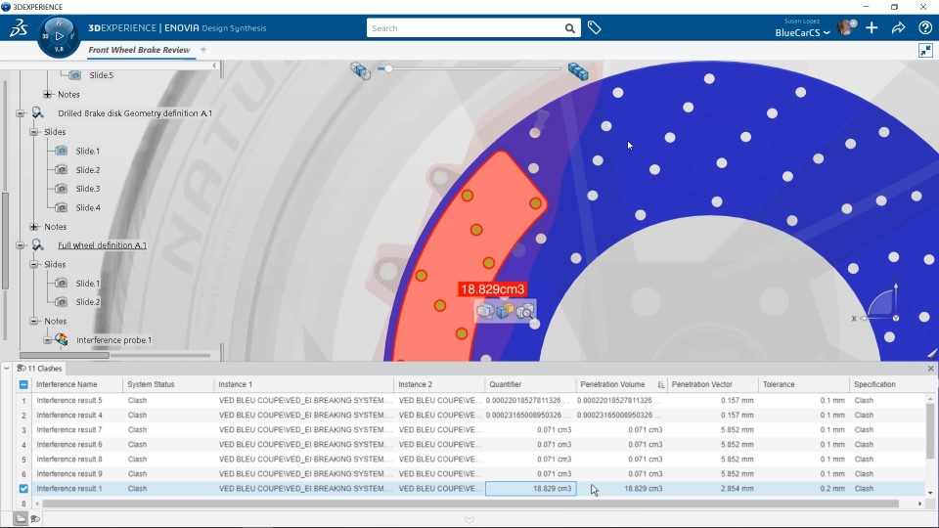Viewport: 939px width, 528px height.
Task: Click the transparency slider handle
Action: coord(388,68)
